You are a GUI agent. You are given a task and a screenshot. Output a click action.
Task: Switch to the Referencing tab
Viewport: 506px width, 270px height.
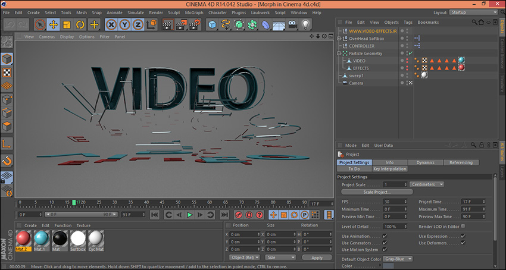point(461,162)
